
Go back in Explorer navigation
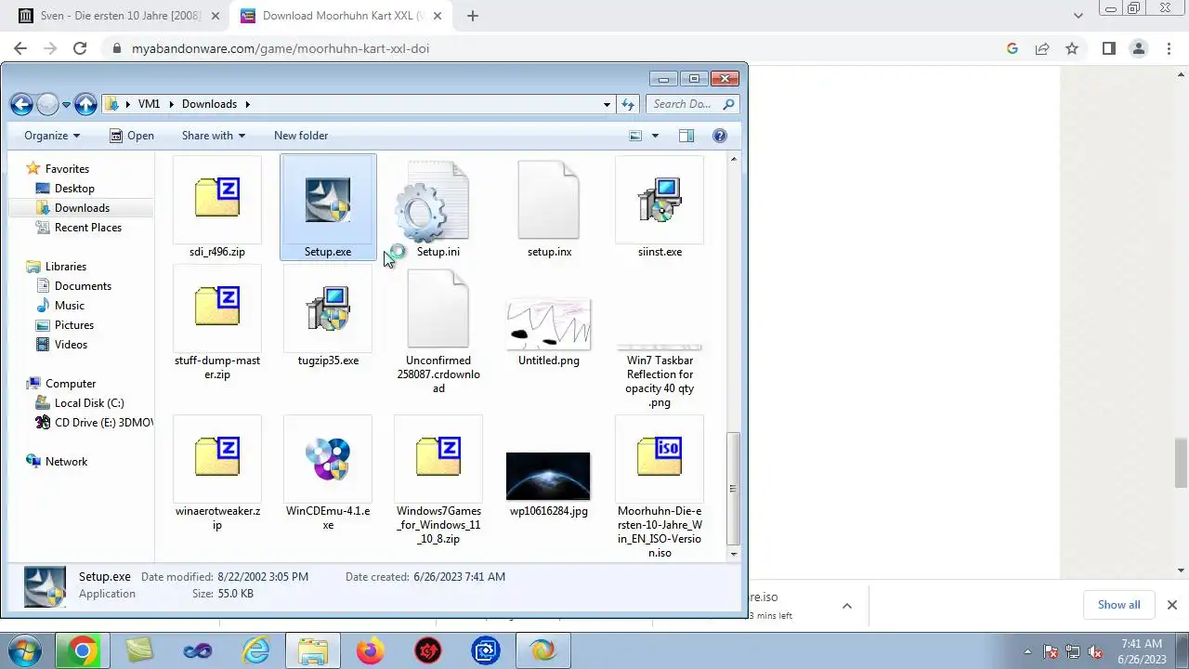[x=21, y=104]
